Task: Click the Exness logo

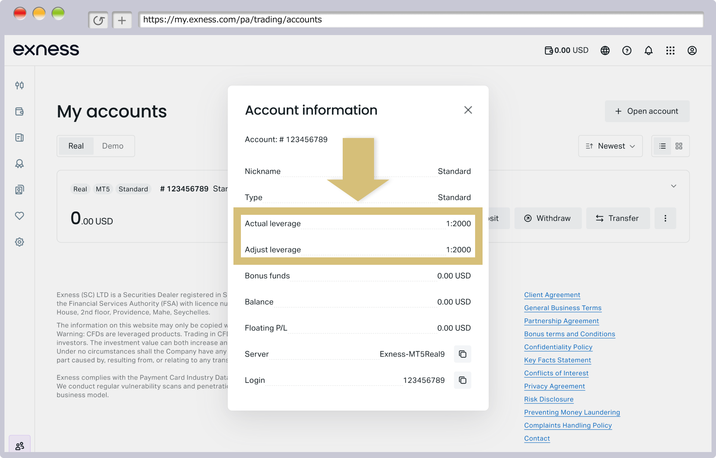Action: pos(46,50)
